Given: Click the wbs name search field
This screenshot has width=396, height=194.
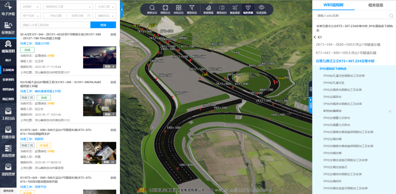Looking at the screenshot, I should tap(351, 16).
